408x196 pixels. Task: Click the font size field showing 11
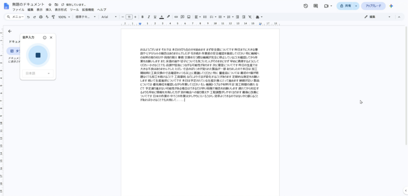tap(129, 17)
